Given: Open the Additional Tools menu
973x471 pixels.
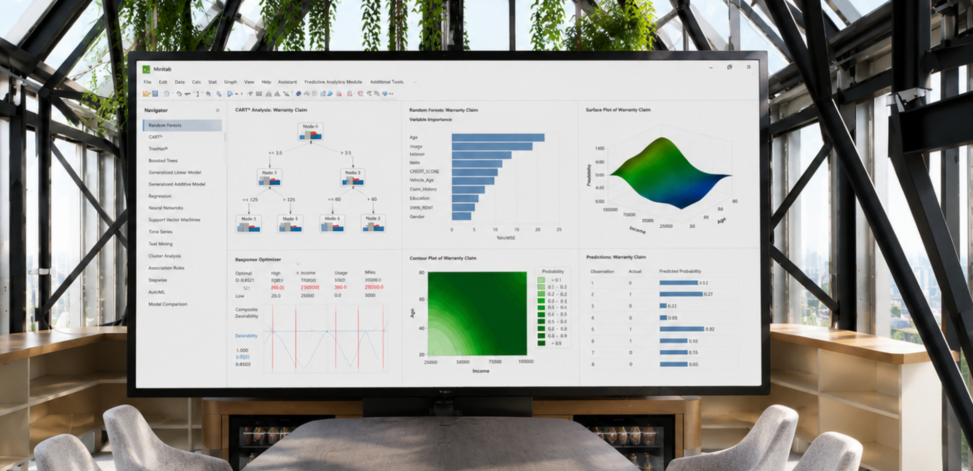Looking at the screenshot, I should 387,82.
